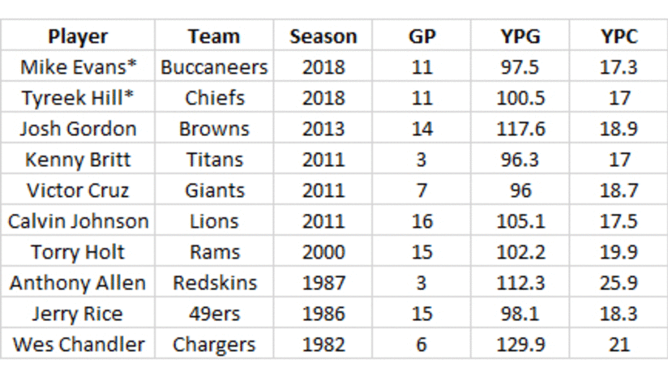Viewport: 668px width, 376px height.
Task: Select the Josh Gordon cell
Action: (x=78, y=129)
